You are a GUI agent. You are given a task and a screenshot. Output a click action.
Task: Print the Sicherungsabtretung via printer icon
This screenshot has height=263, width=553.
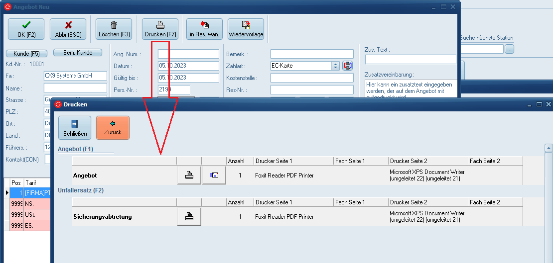coord(189,217)
